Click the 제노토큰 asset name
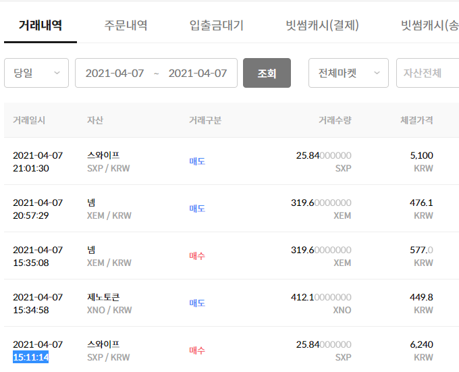This screenshot has height=372, width=459. point(103,297)
